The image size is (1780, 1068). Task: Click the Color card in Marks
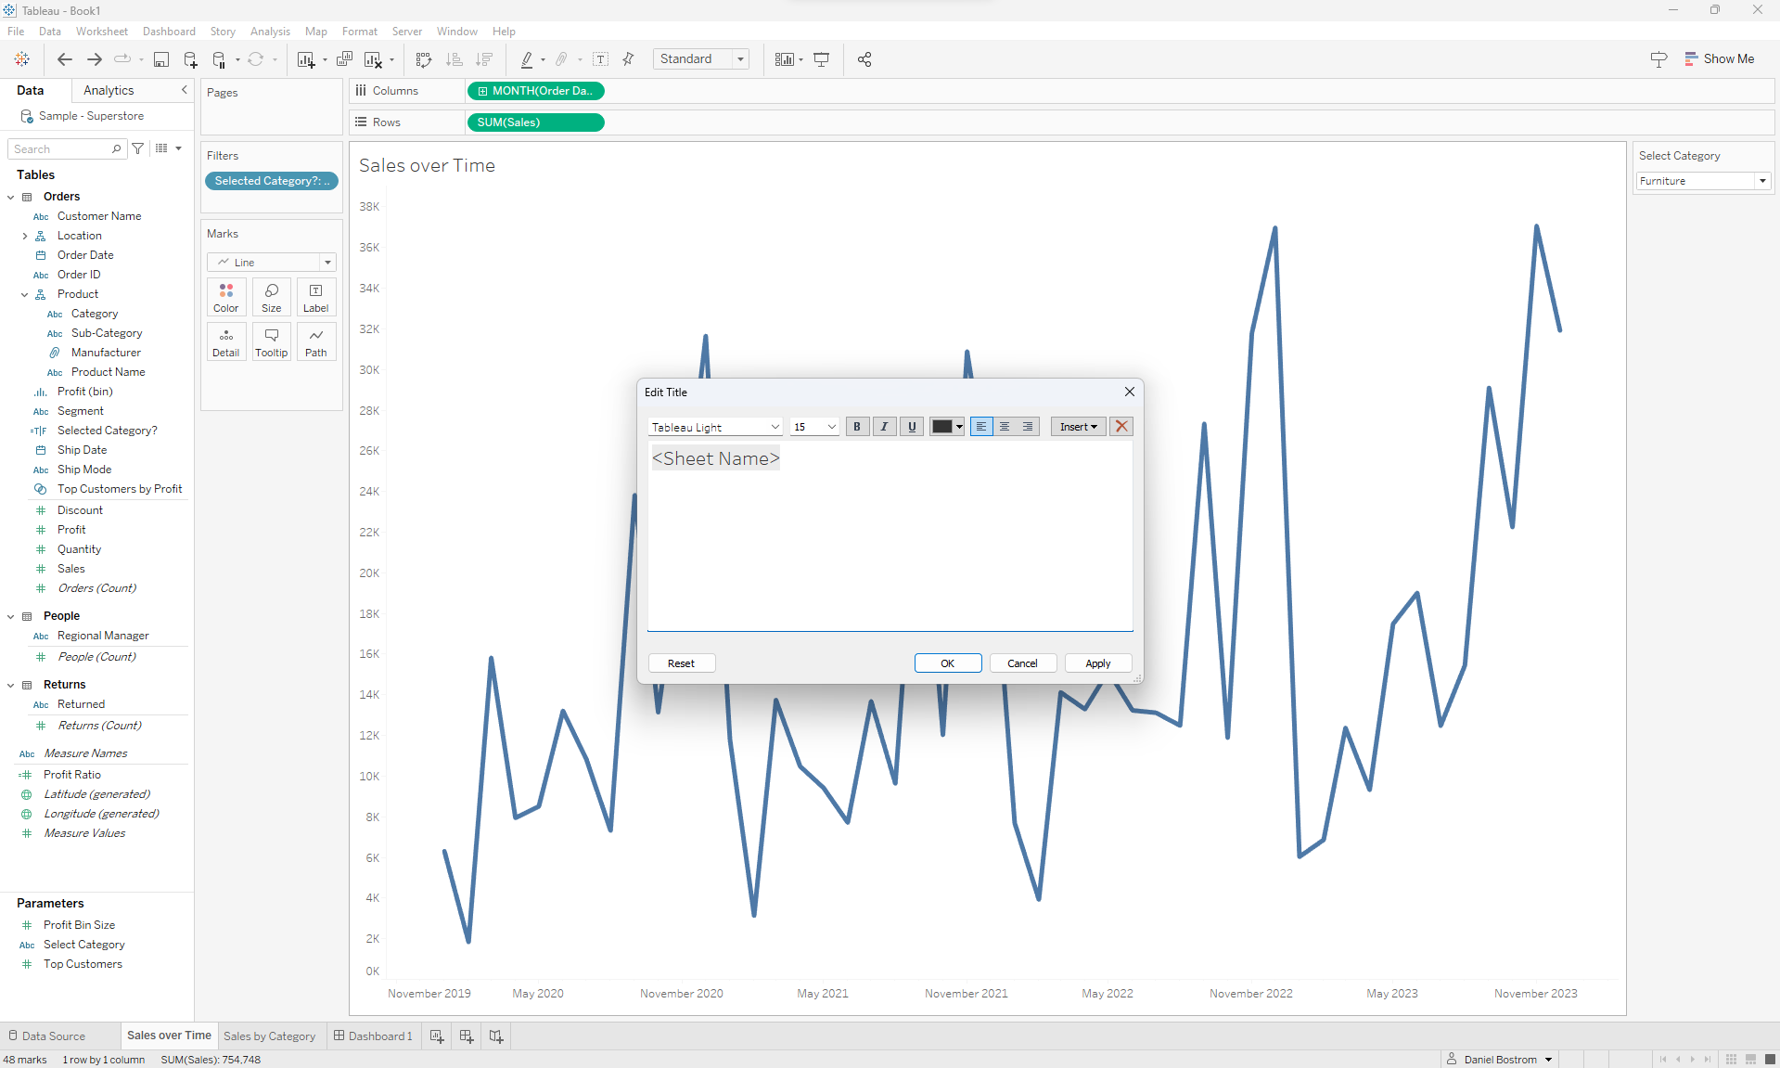click(226, 297)
